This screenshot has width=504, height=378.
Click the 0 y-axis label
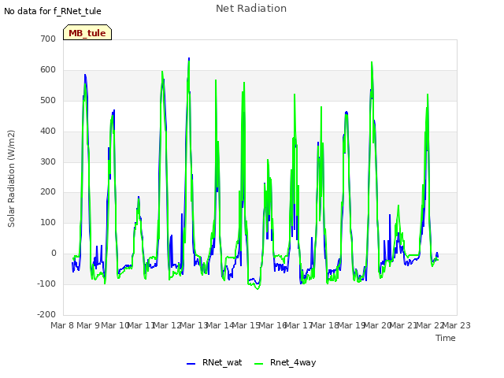(54, 254)
